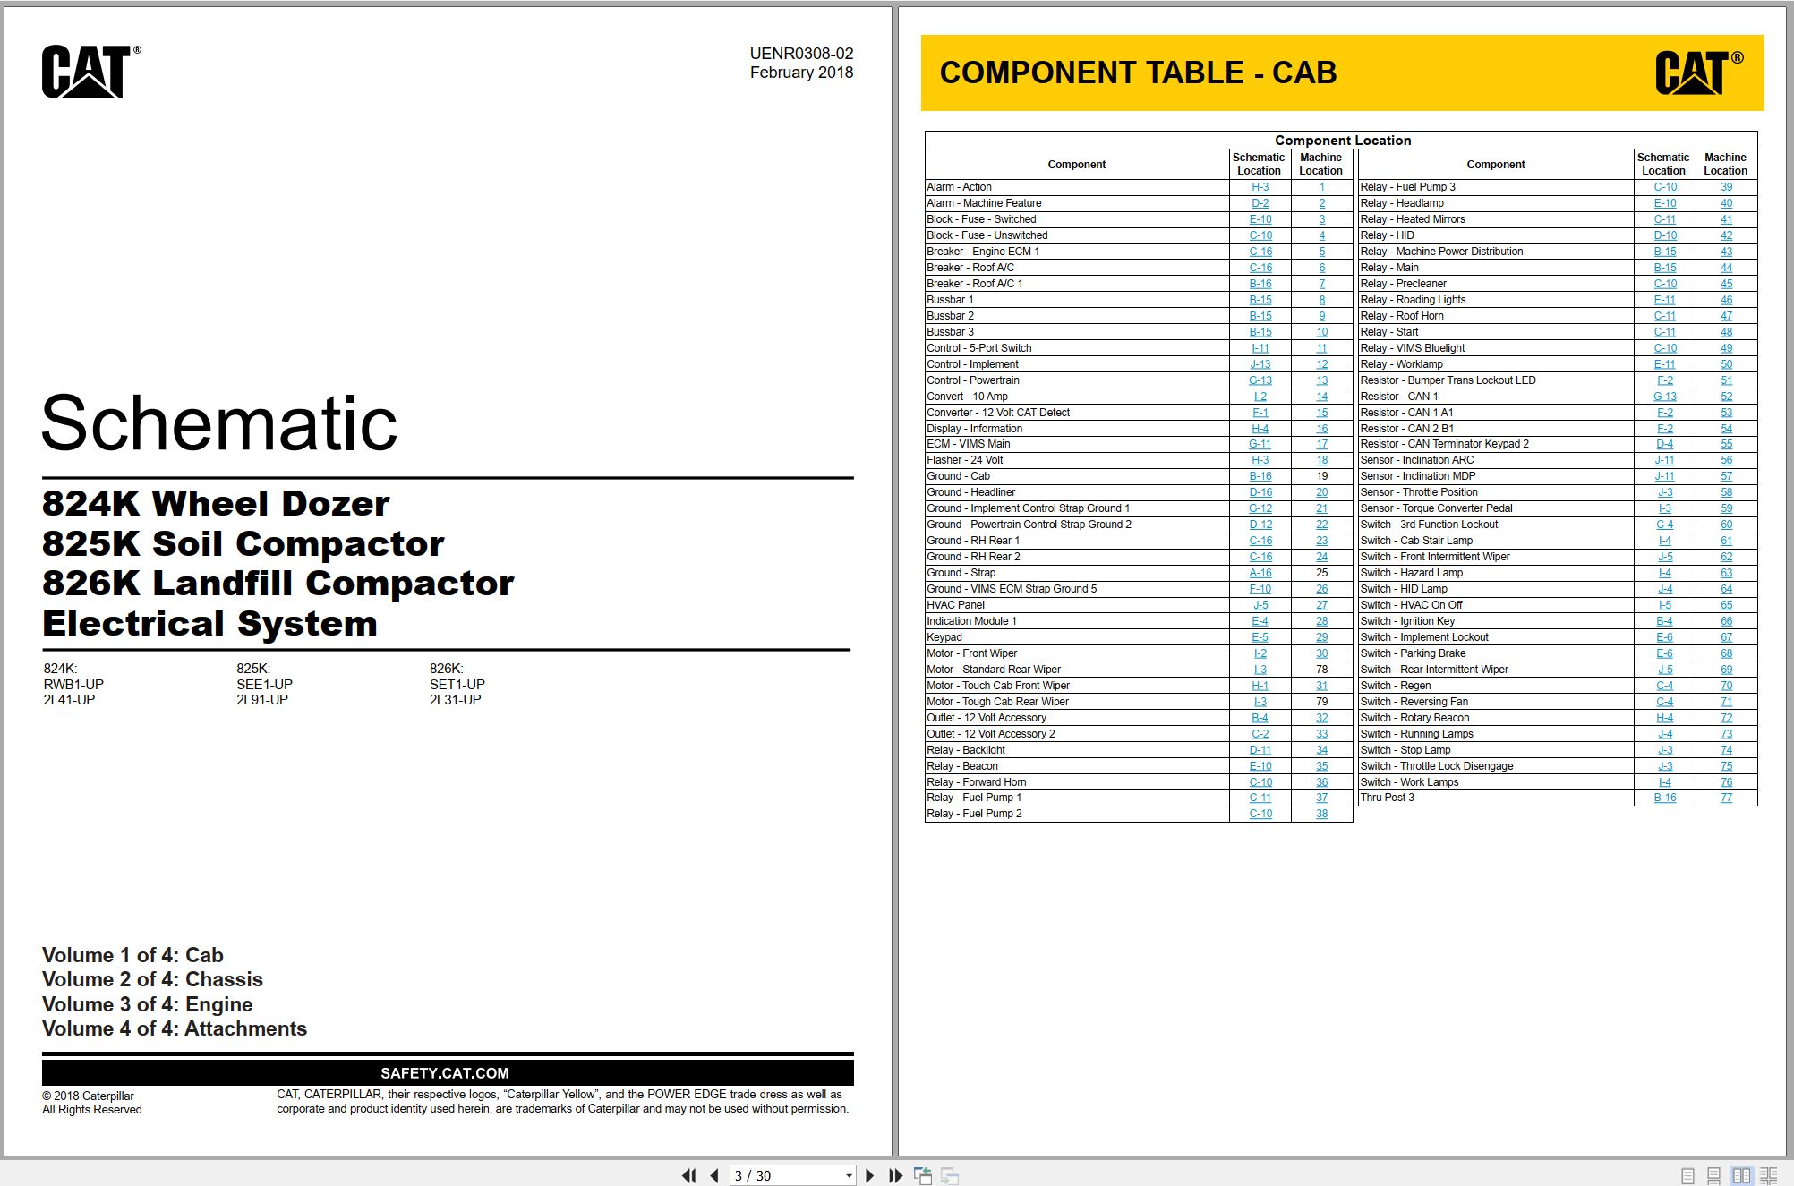Click the 'Component Location' table header

point(1343,141)
